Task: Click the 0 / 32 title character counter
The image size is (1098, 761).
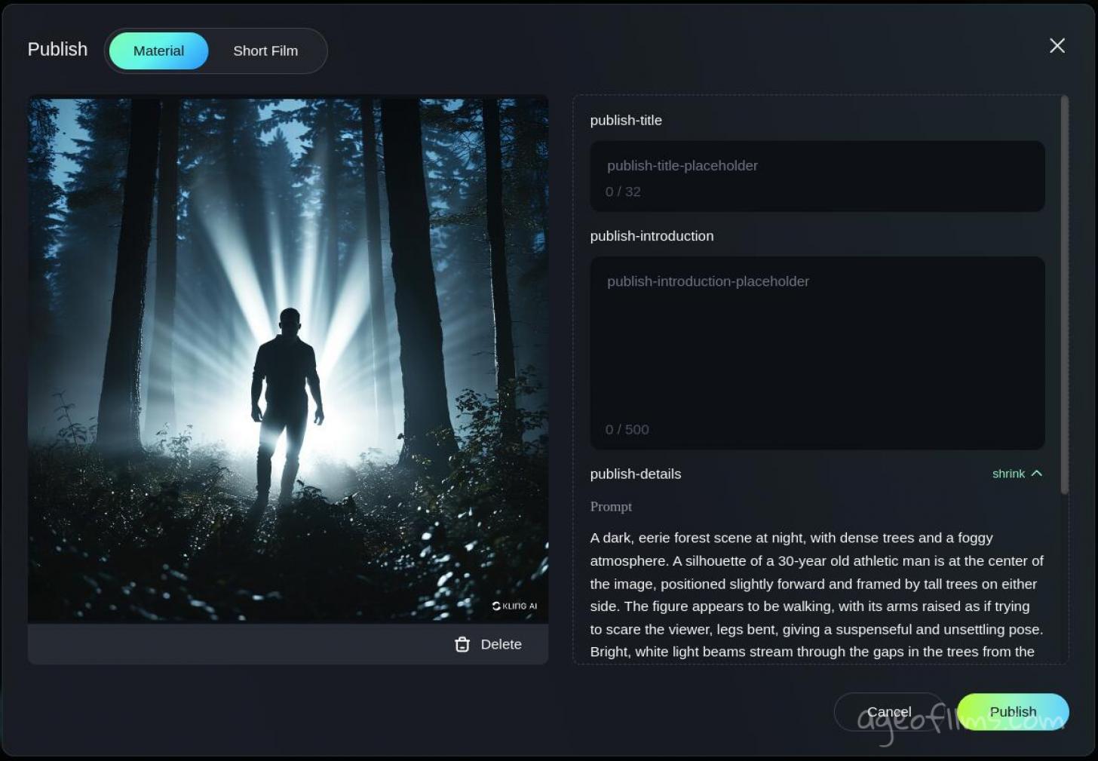Action: (623, 192)
